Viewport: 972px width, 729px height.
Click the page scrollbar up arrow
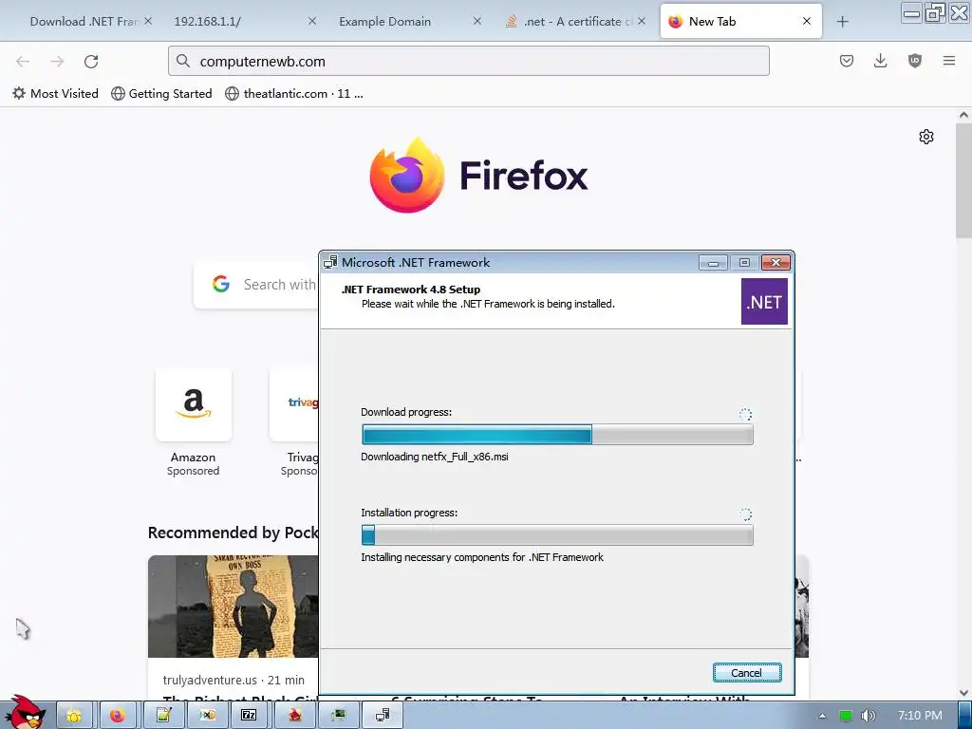click(x=963, y=115)
